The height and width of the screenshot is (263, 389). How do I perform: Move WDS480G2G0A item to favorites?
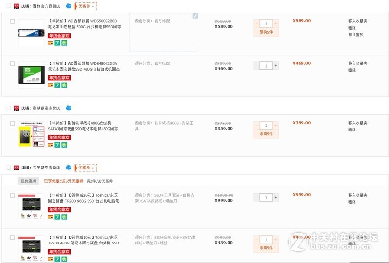358,63
